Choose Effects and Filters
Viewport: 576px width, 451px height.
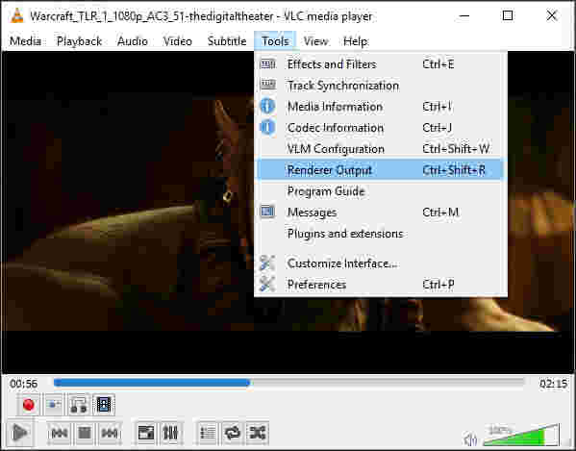tap(381, 64)
